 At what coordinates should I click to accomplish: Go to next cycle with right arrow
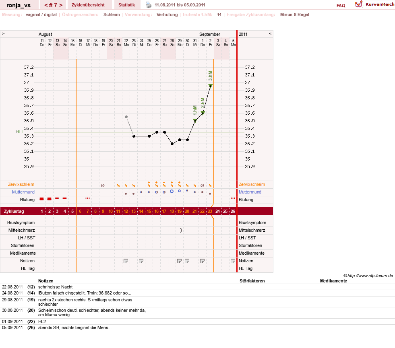click(61, 5)
